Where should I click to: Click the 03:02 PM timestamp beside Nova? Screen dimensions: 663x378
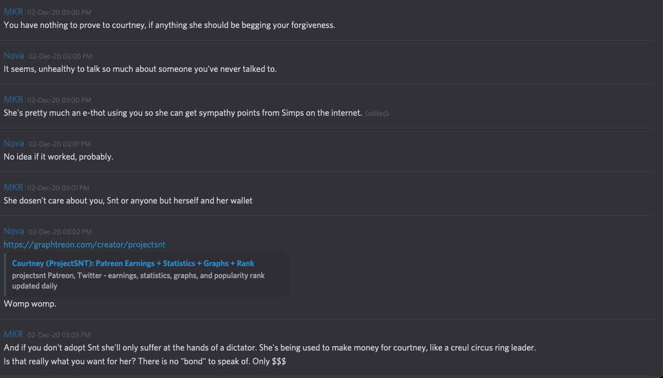tap(60, 232)
